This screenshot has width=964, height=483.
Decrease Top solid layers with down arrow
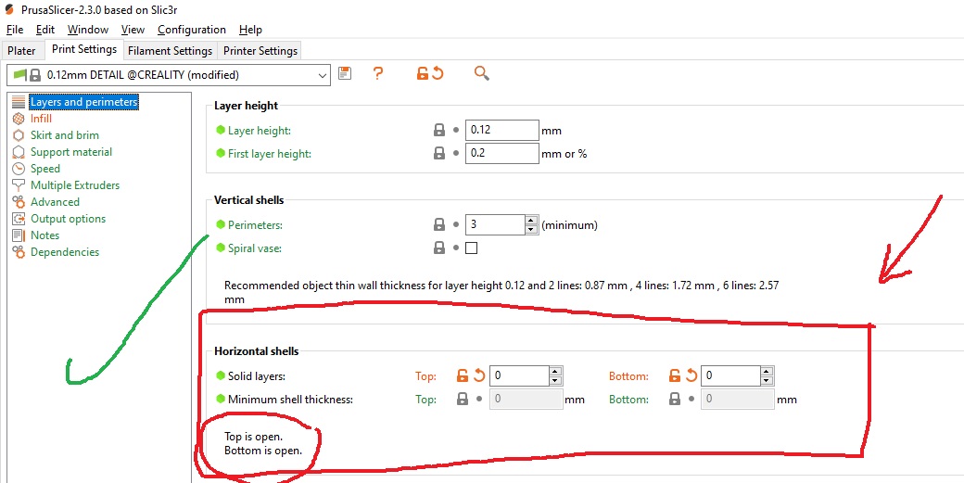coord(556,381)
